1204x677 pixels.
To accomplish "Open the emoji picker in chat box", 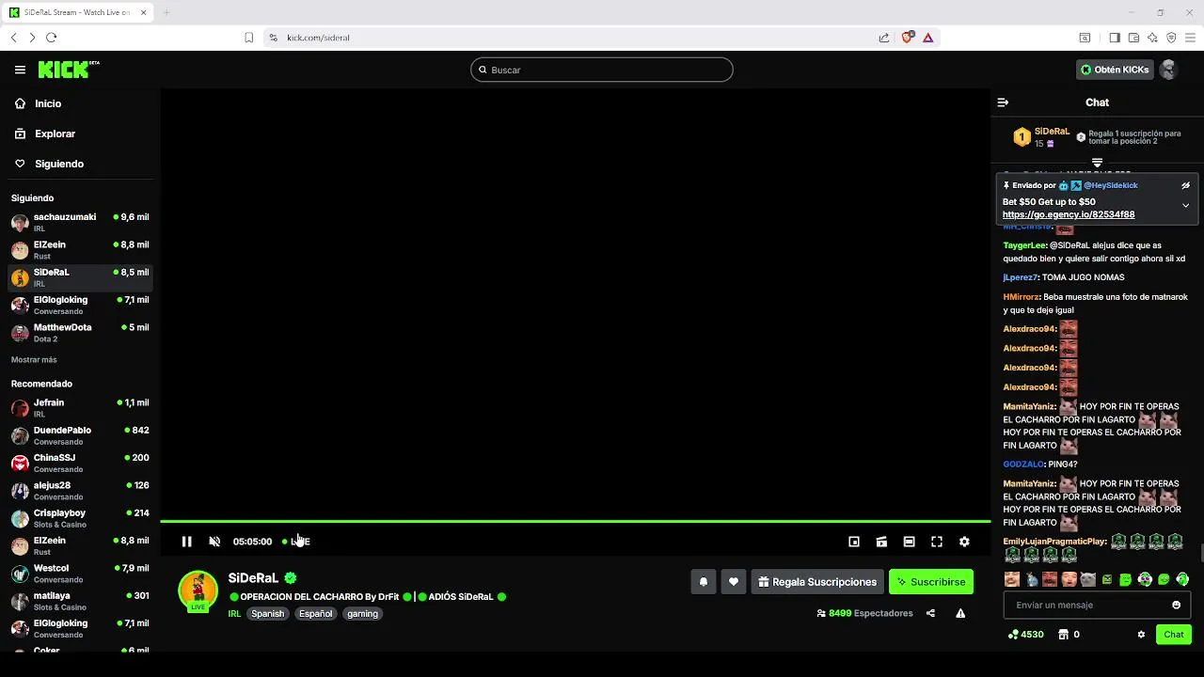I will pyautogui.click(x=1176, y=605).
